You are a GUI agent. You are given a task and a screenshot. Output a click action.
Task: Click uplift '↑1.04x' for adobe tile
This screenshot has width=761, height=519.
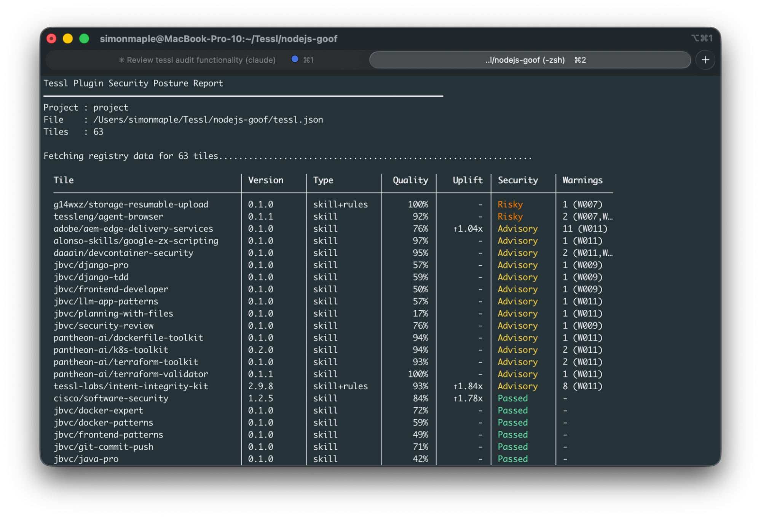coord(468,229)
